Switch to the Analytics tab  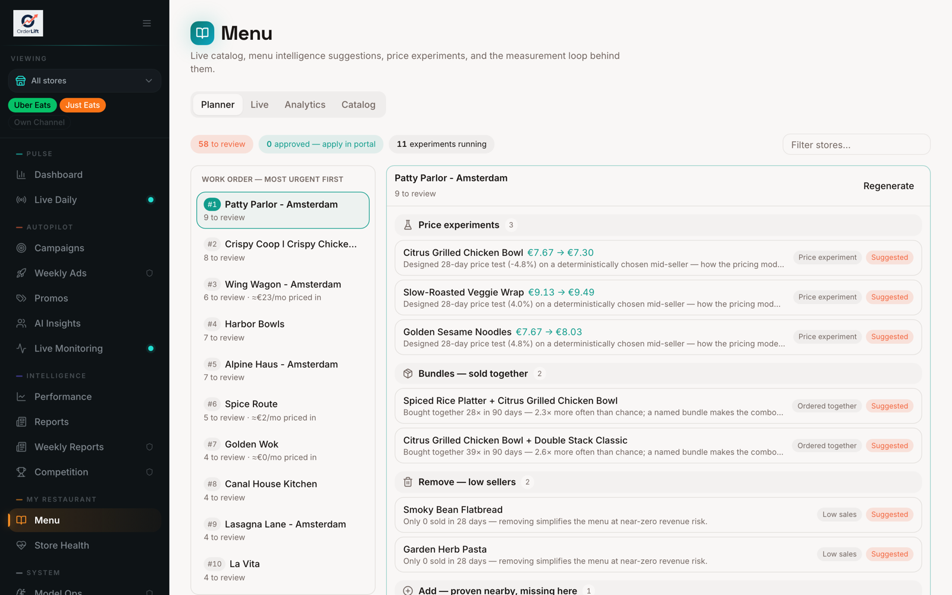[305, 105]
